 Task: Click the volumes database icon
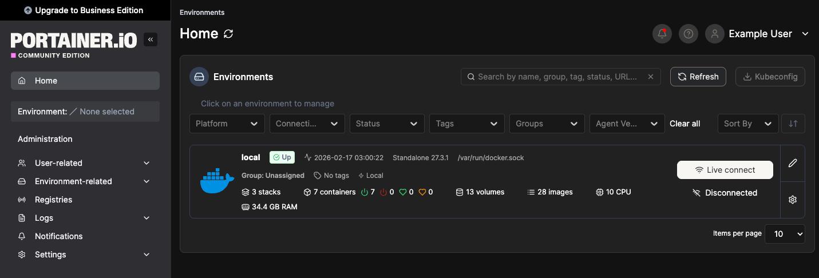pos(459,192)
